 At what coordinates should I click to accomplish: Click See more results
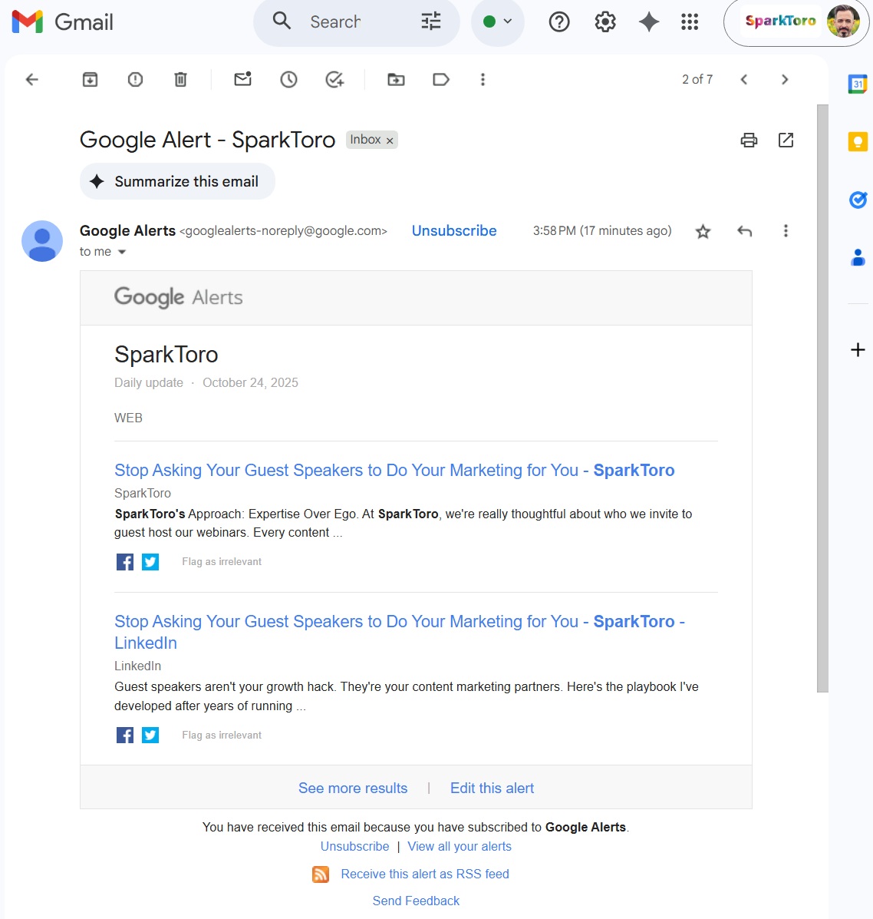pyautogui.click(x=353, y=788)
